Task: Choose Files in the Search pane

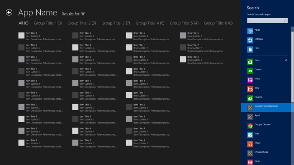Action: tap(267, 49)
